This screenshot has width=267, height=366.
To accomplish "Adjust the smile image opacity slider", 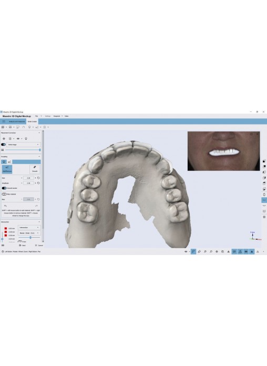I will click(x=23, y=150).
